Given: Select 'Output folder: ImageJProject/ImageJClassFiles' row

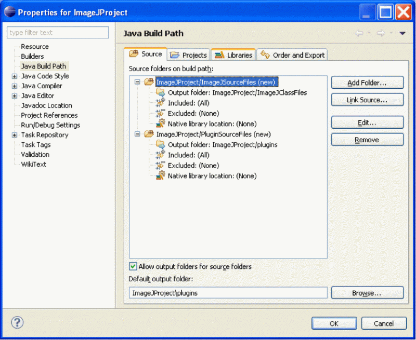Looking at the screenshot, I should point(237,93).
